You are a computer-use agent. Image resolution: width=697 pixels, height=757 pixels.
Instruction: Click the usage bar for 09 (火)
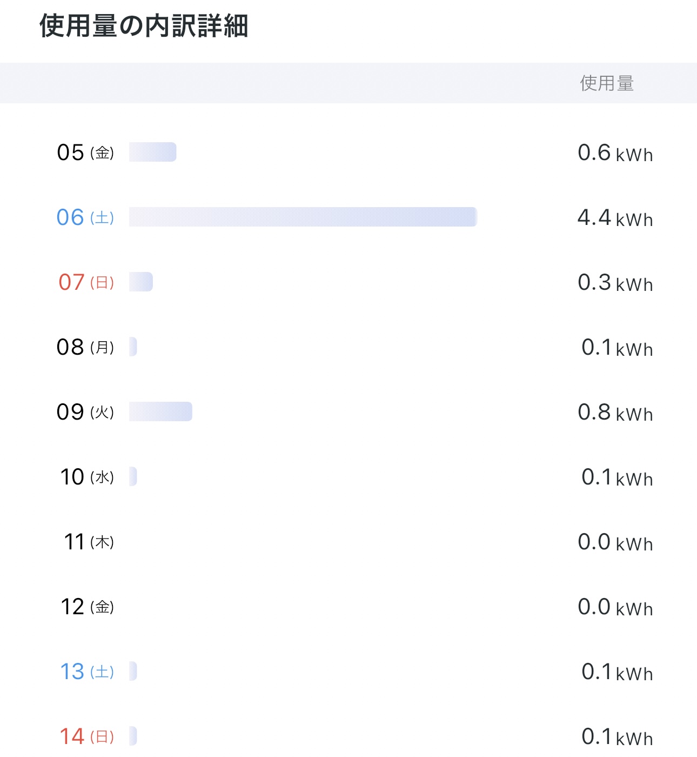tap(160, 411)
